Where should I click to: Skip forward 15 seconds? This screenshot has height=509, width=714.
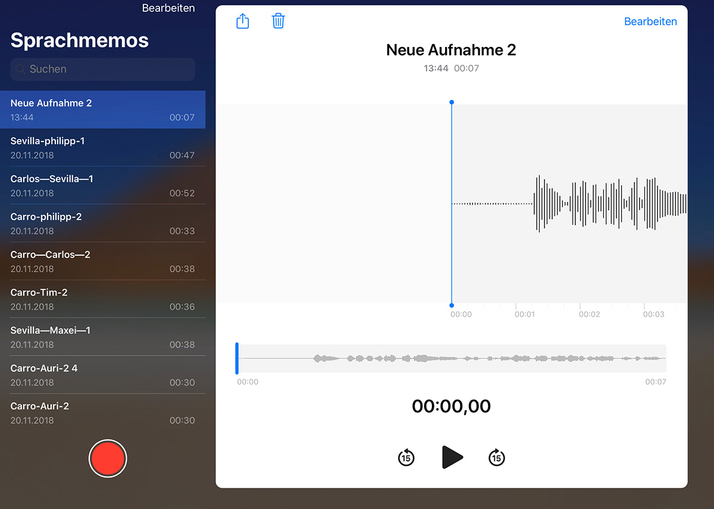(497, 457)
